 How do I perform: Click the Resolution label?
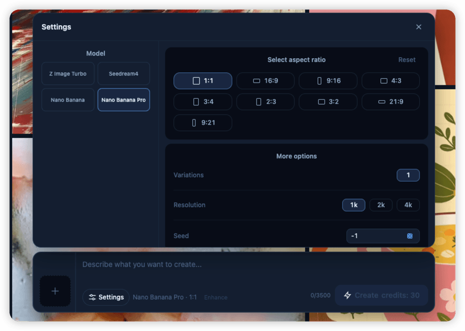point(189,205)
